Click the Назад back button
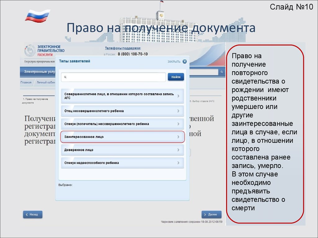The width and height of the screenshot is (318, 238). [33, 214]
